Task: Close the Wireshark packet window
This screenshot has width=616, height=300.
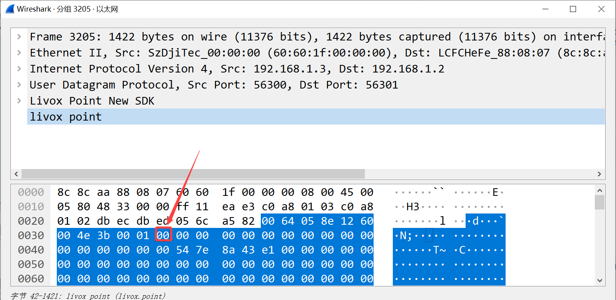Action: [x=601, y=9]
